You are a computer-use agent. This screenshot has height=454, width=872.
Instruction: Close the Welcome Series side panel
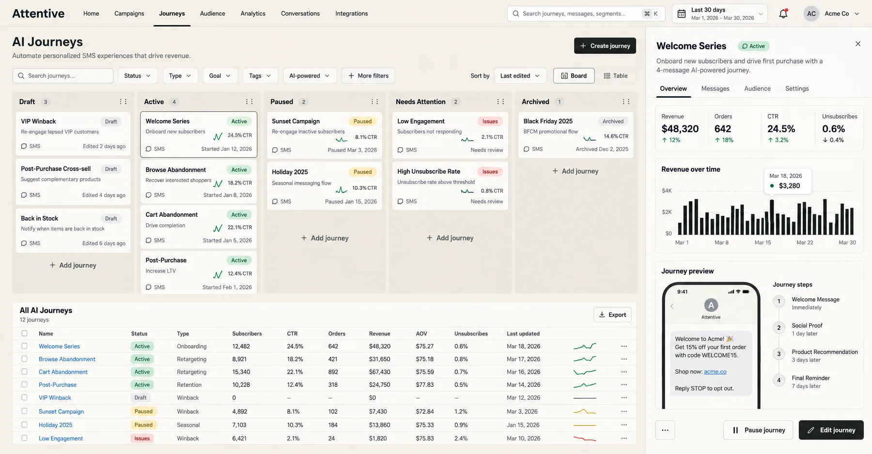tap(858, 44)
